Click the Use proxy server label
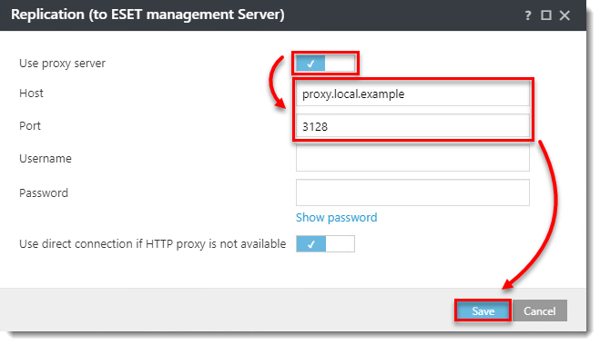Screen dimensions: 600x345 point(62,64)
